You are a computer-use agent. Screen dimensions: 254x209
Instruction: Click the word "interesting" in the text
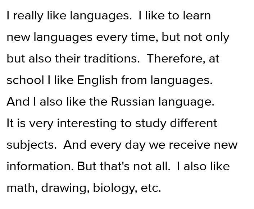click(87, 124)
